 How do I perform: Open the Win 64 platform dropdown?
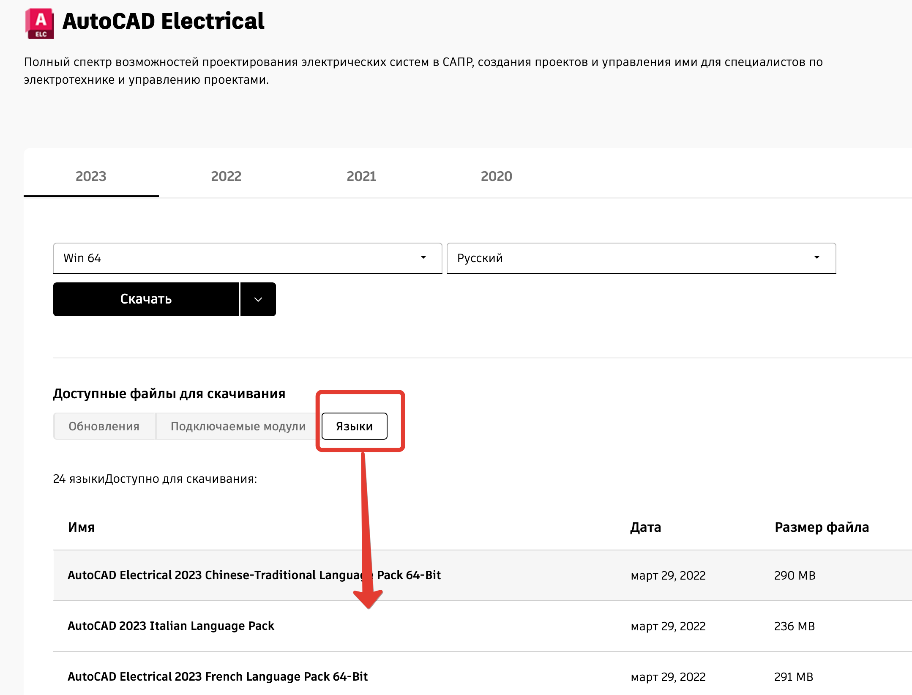coord(248,258)
